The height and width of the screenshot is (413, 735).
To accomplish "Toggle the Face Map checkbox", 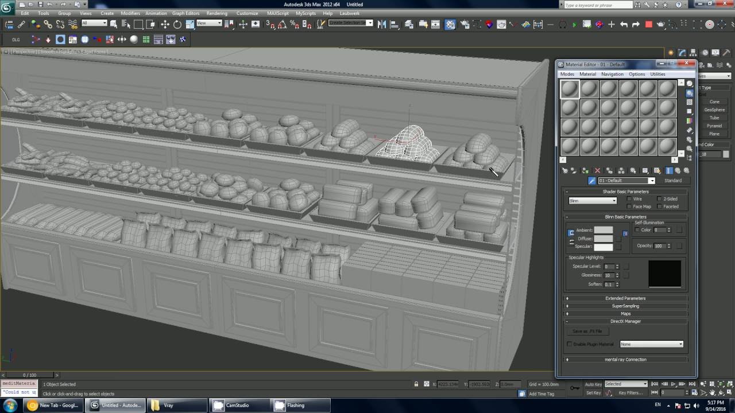I will 630,206.
